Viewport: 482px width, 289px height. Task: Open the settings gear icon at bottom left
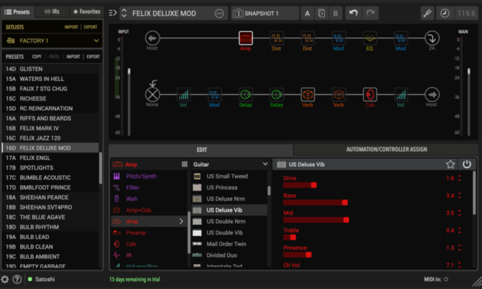[x=4, y=279]
